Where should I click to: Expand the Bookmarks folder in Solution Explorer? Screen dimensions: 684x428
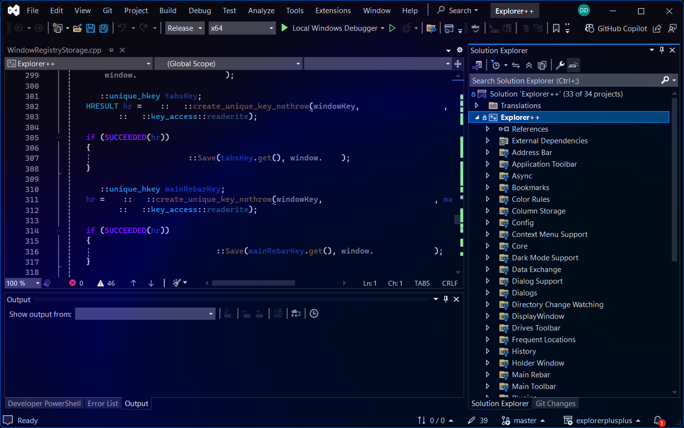click(488, 187)
